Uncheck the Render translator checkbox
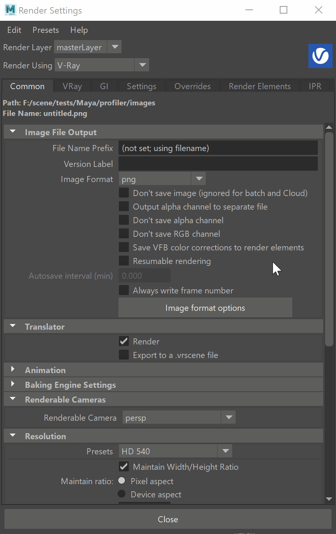The width and height of the screenshot is (336, 534). click(x=124, y=341)
